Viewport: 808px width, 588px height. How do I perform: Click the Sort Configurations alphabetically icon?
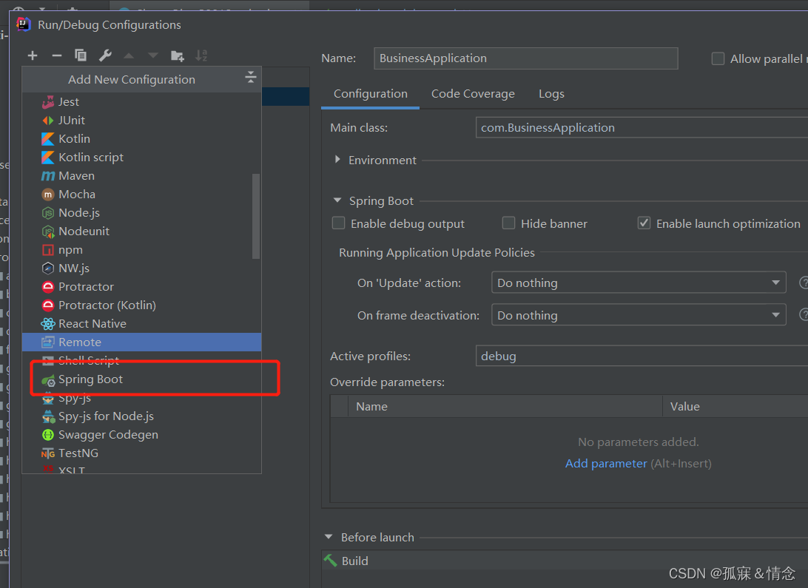(x=201, y=55)
